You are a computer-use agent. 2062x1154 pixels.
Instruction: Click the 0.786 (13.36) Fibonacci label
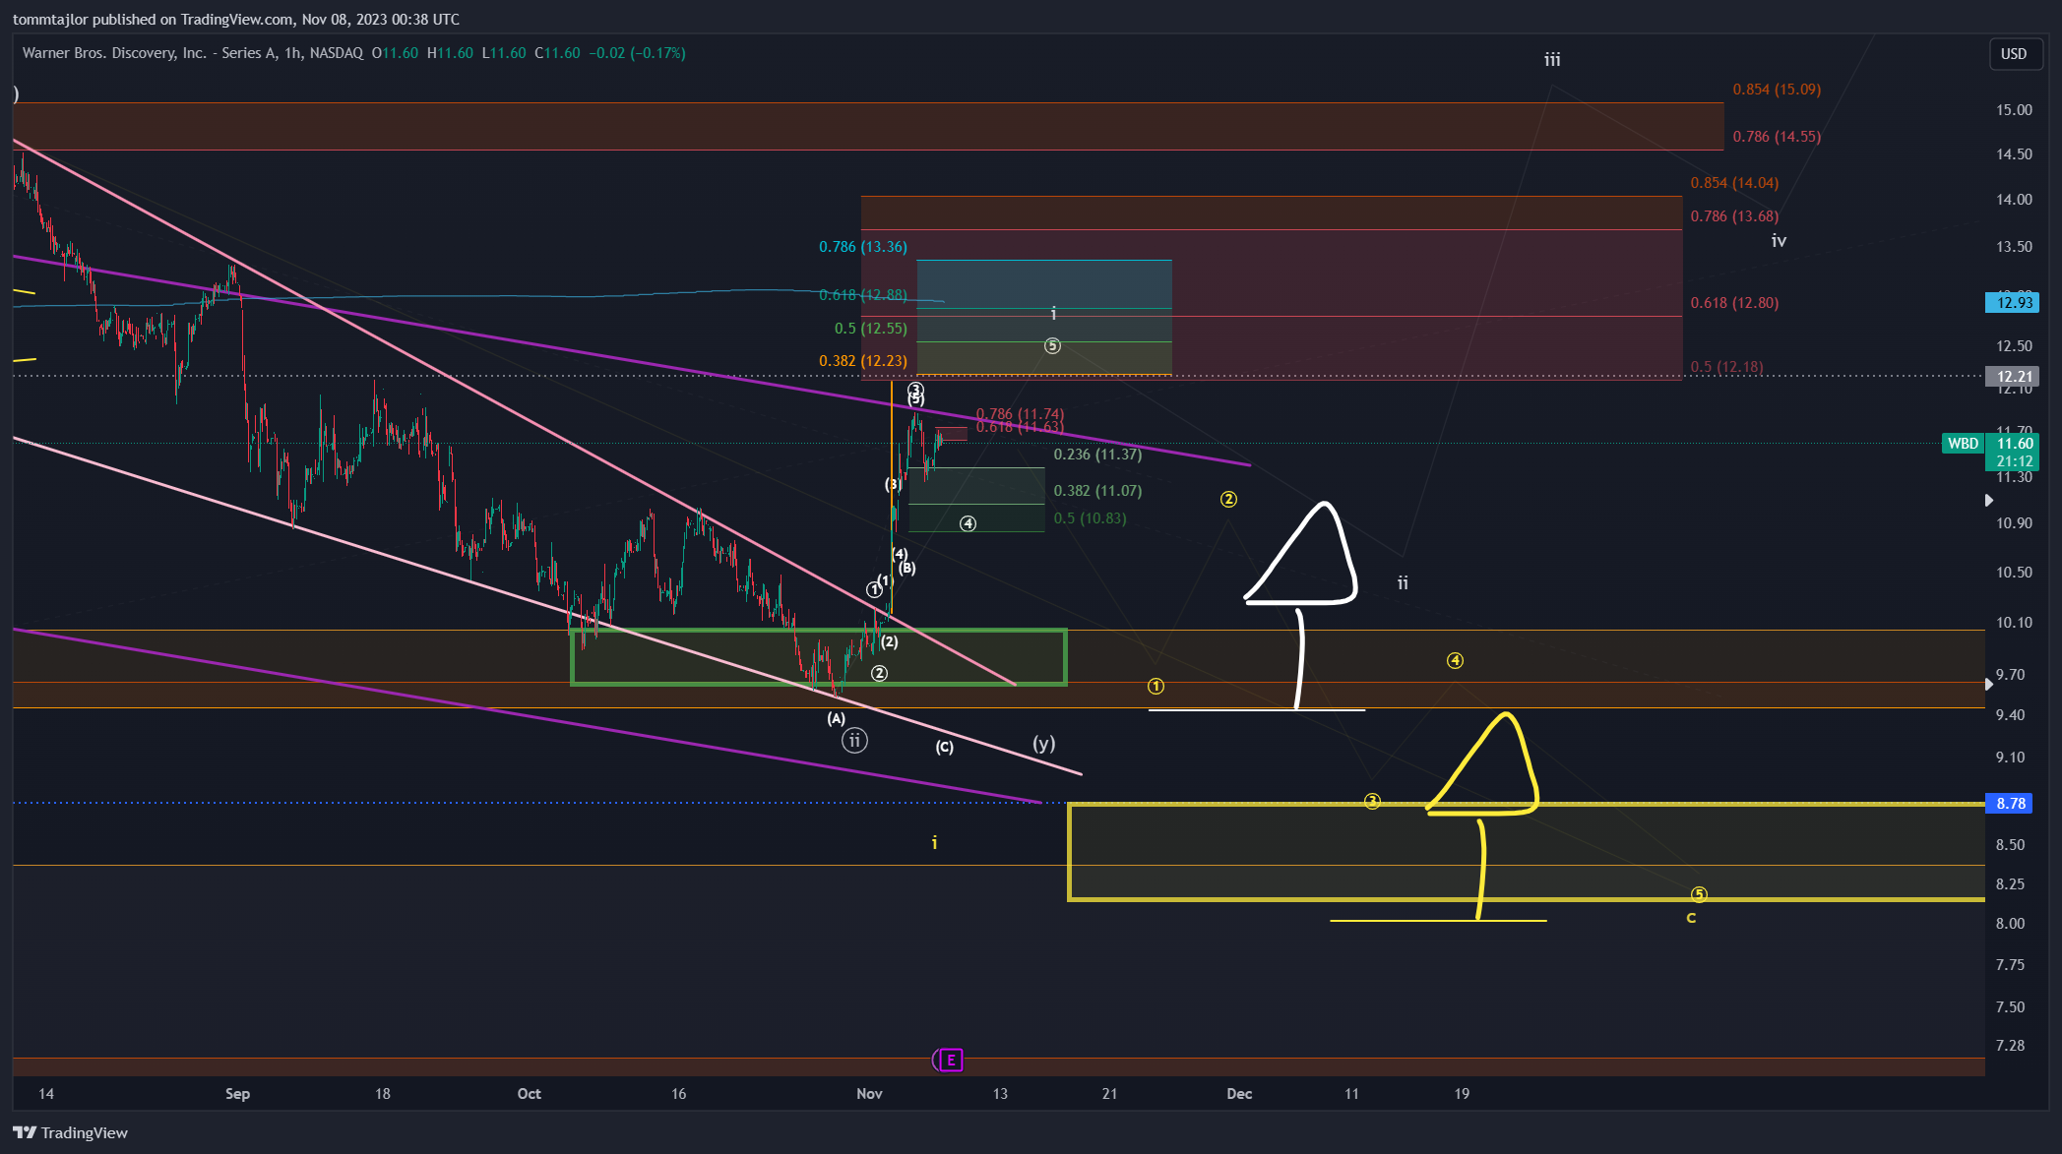tap(863, 247)
